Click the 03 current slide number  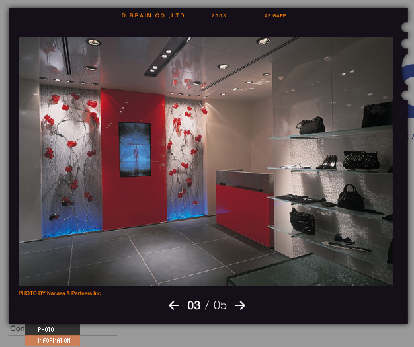pos(194,305)
